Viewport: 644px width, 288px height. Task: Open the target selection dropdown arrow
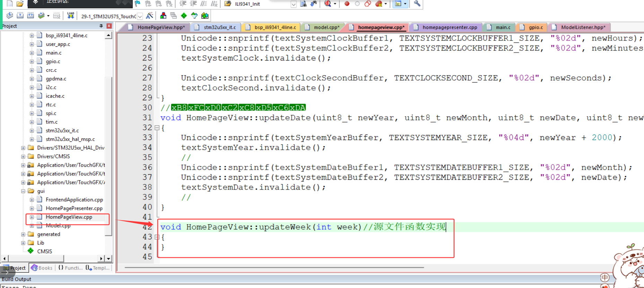pyautogui.click(x=140, y=16)
